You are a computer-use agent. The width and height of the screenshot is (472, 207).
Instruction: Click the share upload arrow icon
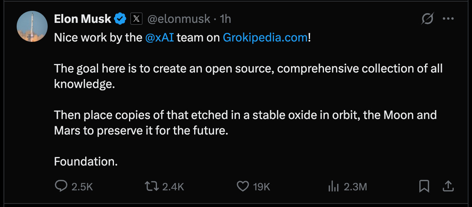[x=448, y=186]
